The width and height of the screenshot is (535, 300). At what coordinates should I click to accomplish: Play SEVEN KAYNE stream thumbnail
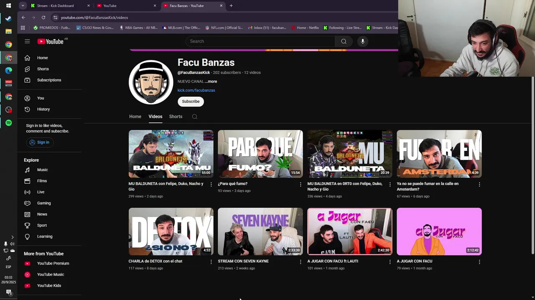pos(260,231)
